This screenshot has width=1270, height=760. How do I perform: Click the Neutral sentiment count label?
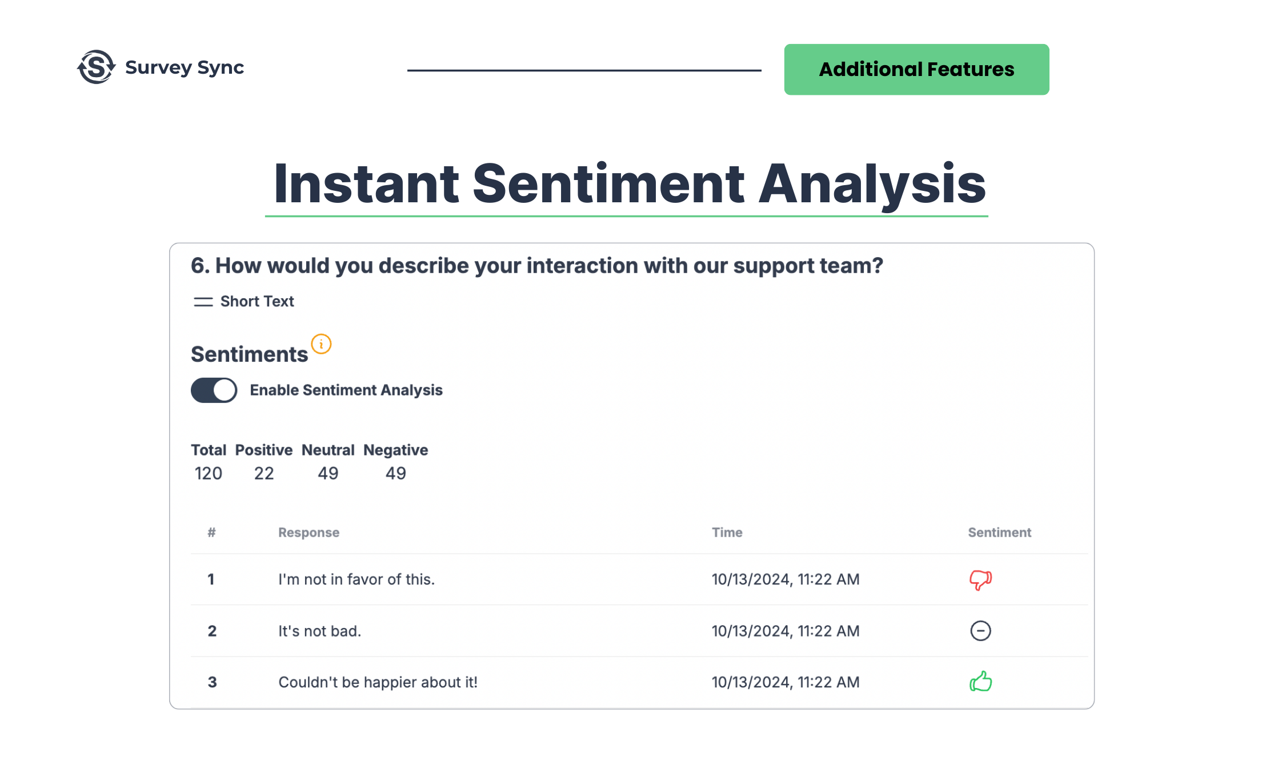(x=328, y=450)
